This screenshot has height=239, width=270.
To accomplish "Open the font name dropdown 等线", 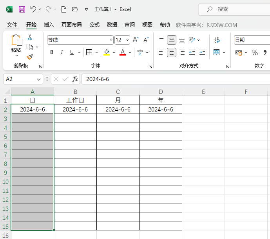I will coord(111,40).
